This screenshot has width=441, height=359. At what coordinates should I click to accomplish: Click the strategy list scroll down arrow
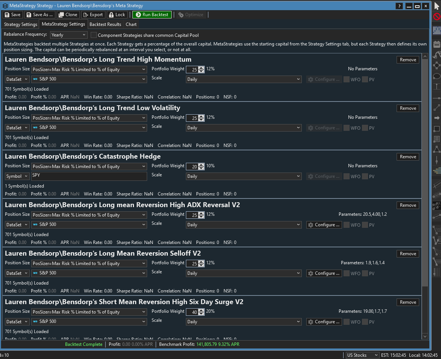(425, 336)
